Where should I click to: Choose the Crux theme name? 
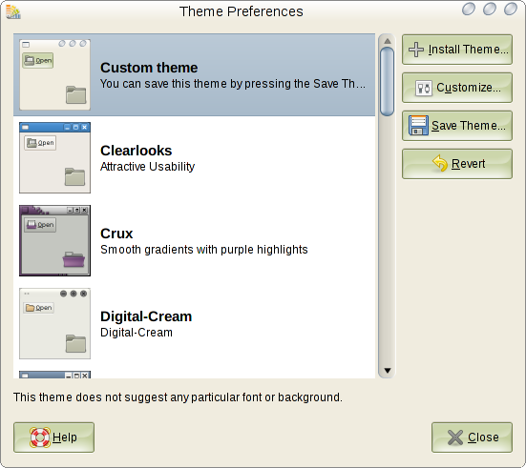[x=116, y=234]
